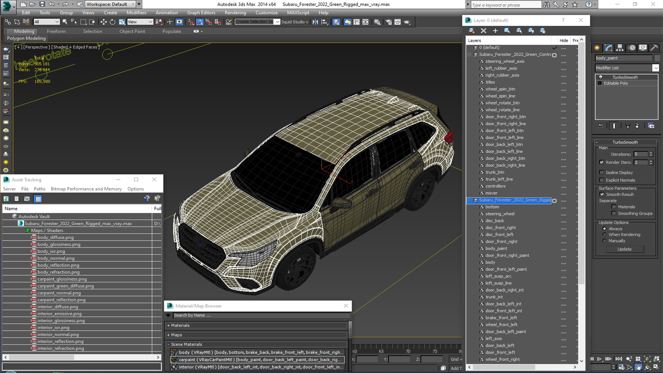The height and width of the screenshot is (373, 663).
Task: Open the reference coordinate View dropdown
Action: coord(140,22)
